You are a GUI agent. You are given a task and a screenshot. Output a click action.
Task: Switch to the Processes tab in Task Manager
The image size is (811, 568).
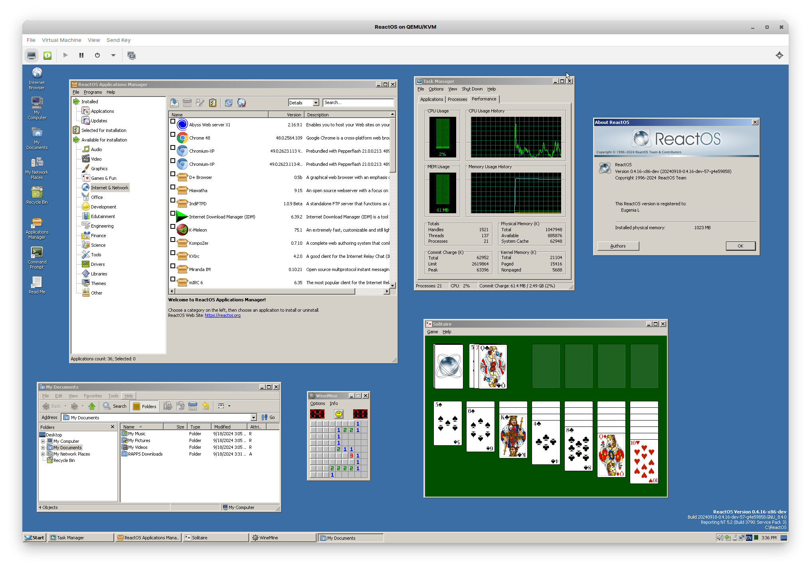pyautogui.click(x=457, y=100)
